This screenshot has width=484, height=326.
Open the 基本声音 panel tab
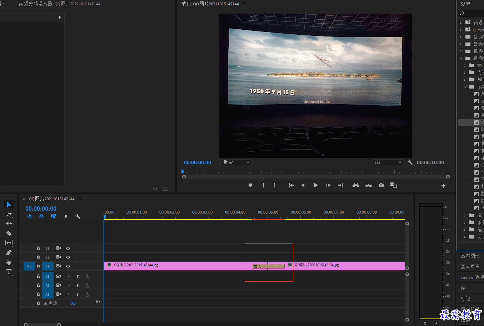click(x=470, y=266)
